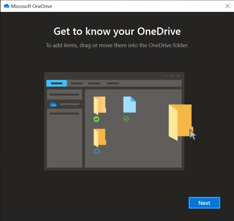Click the "Get to know your OneDrive" heading
Screen dimensions: 234x221
click(117, 31)
